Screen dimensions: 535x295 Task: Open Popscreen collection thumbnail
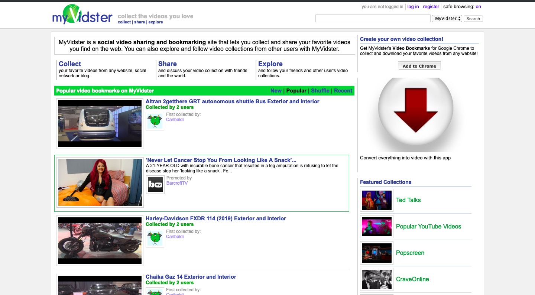tap(377, 253)
